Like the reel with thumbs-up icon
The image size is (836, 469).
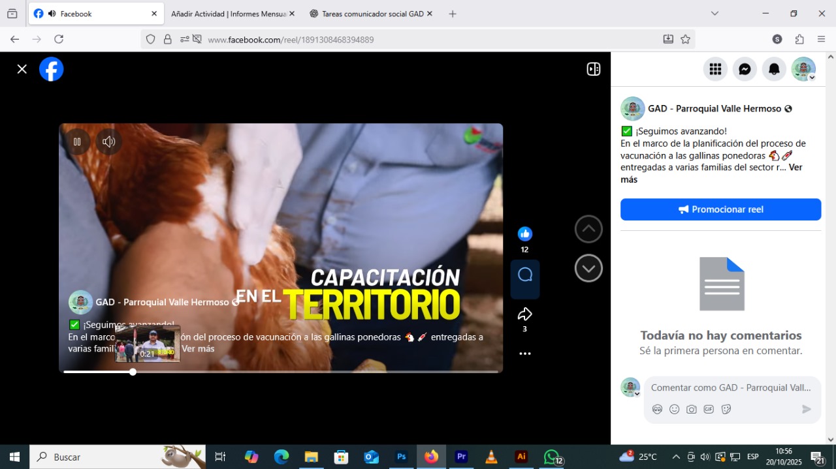524,234
